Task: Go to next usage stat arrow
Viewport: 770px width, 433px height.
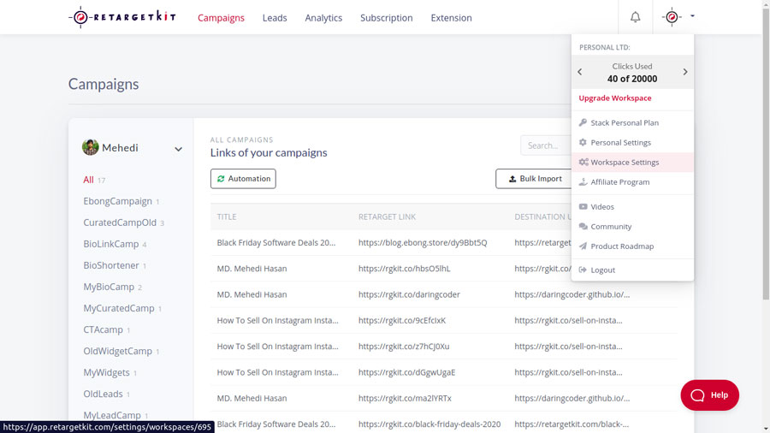Action: 685,72
